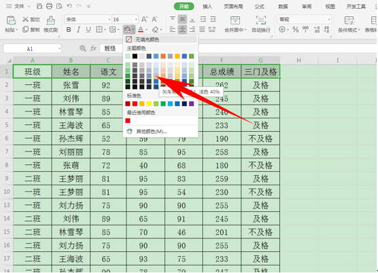This screenshot has height=273, width=378.
Task: Toggle Underline formatting
Action: pos(88,30)
